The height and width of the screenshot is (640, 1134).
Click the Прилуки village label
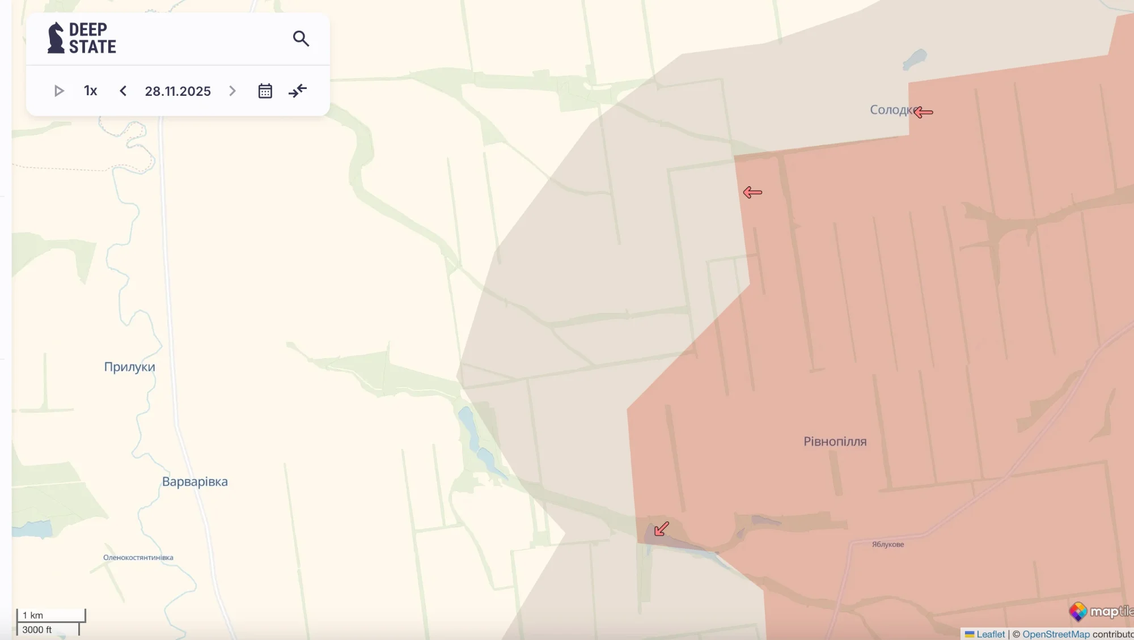point(129,367)
